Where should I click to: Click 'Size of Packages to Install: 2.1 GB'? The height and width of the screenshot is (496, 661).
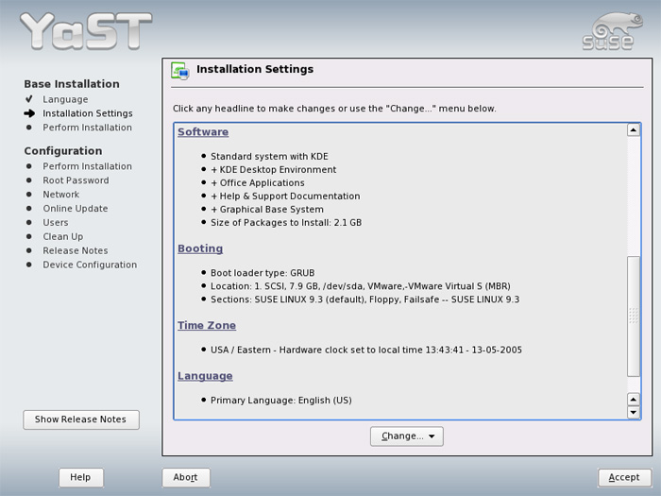coord(286,223)
